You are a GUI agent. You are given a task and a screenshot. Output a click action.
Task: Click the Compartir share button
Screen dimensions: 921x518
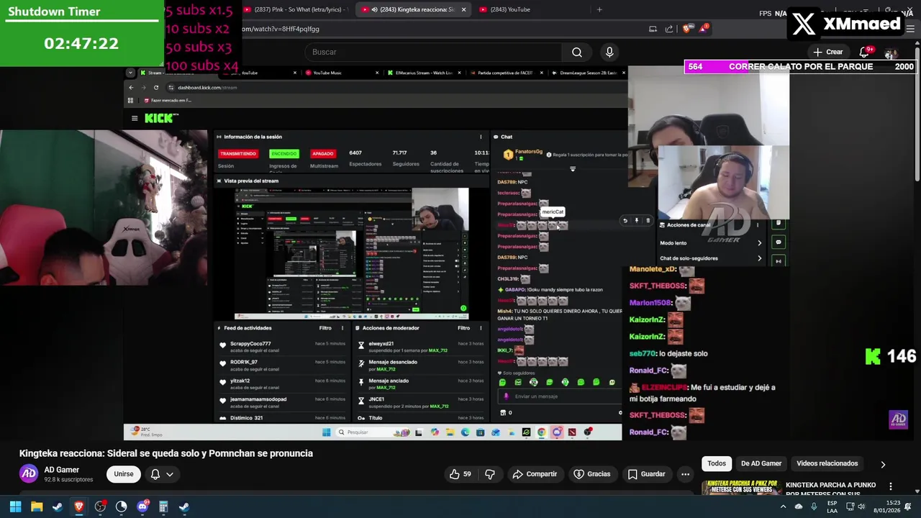click(x=535, y=474)
